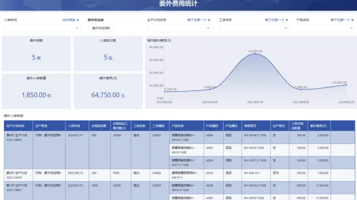Image resolution: width=357 pixels, height=200 pixels.
Task: Click the 2023年08月 x-axis label
Action: (301, 102)
